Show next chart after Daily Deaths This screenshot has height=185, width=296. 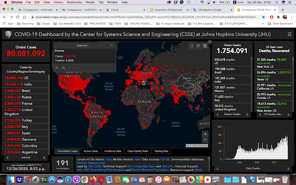pos(289,168)
